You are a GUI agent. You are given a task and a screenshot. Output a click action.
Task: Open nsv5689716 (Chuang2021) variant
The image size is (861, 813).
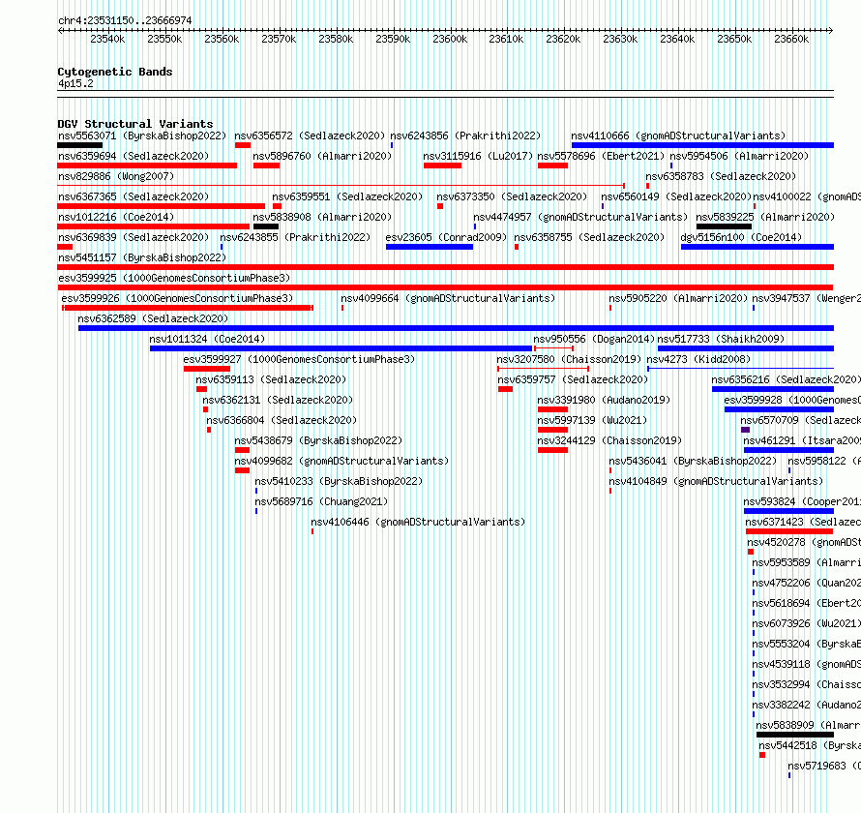tap(321, 501)
